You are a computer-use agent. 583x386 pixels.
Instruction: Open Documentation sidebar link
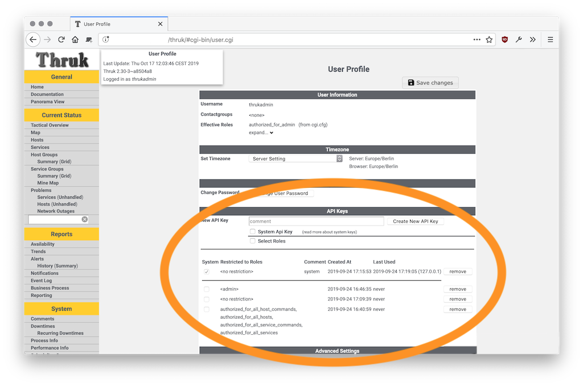tap(47, 94)
